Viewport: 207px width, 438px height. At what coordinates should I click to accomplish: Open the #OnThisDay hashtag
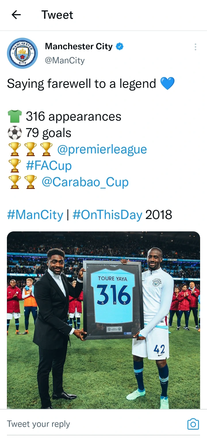click(x=108, y=215)
